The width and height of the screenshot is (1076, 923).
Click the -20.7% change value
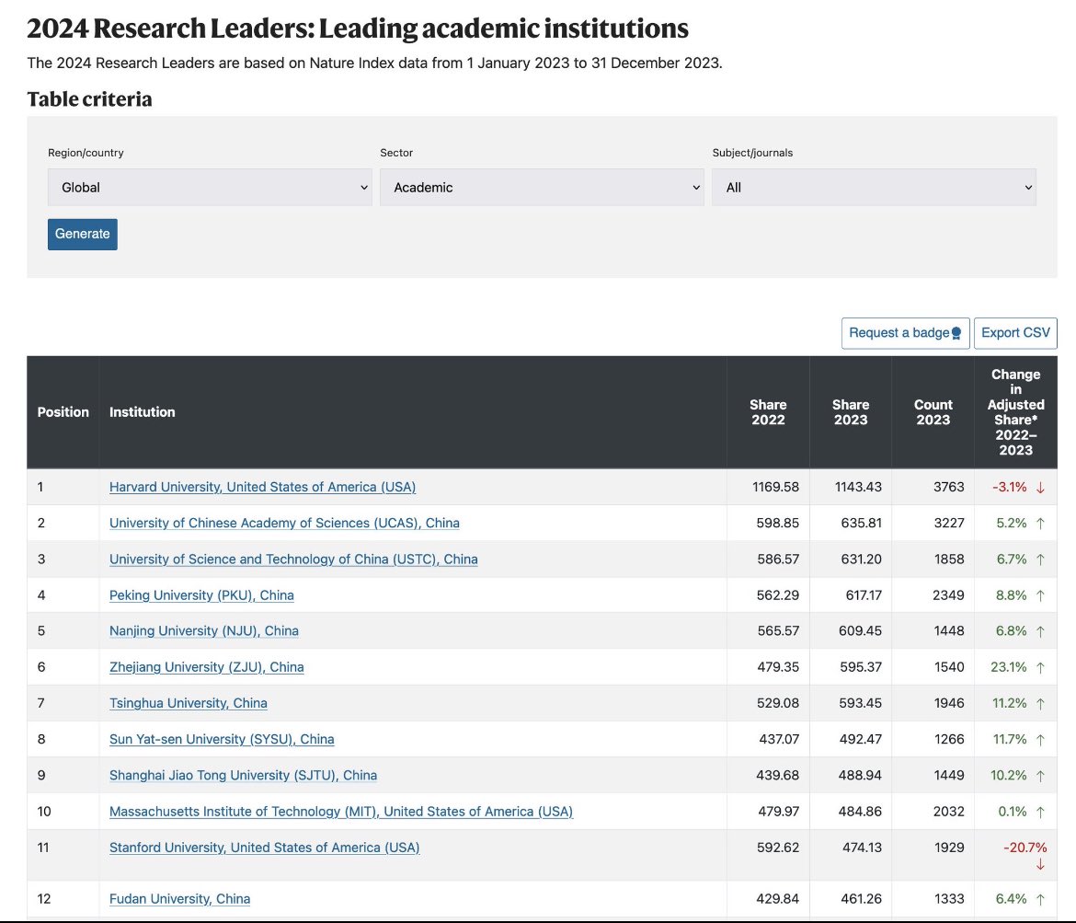coord(1025,848)
